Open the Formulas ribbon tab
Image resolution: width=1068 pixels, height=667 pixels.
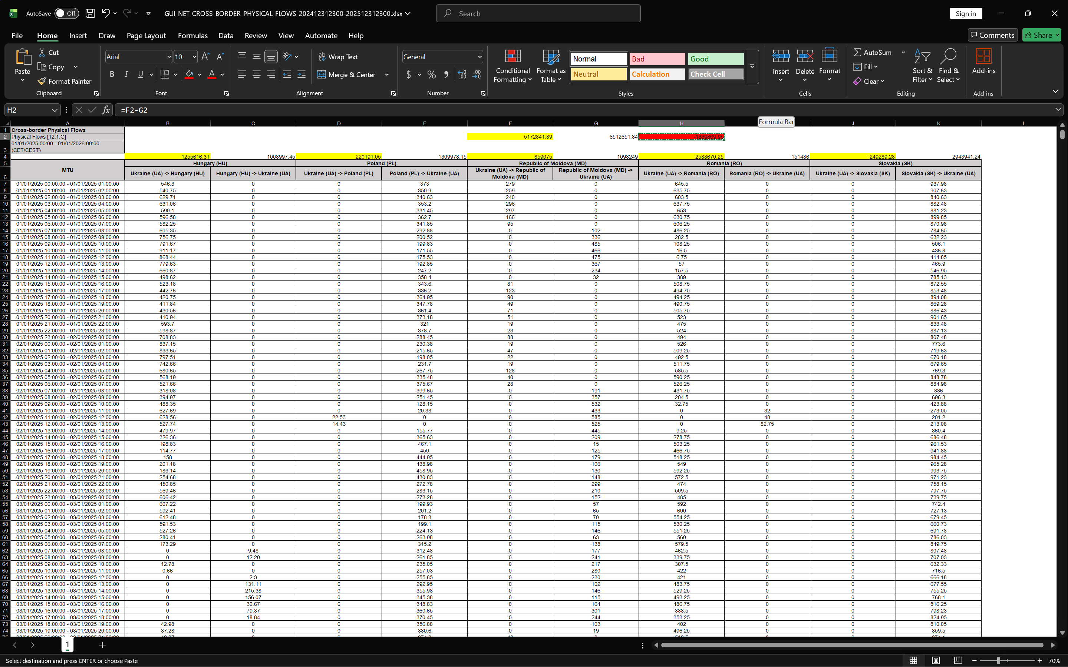[192, 35]
